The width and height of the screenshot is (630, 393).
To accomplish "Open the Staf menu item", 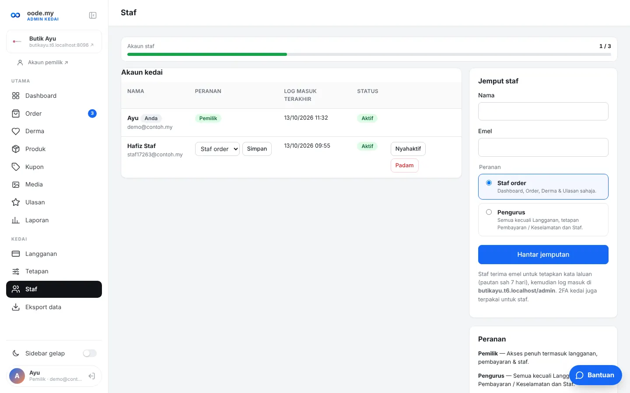I will click(x=54, y=289).
